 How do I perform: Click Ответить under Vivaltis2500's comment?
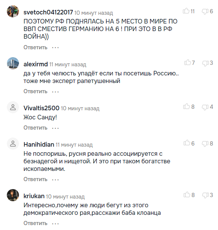tap(35, 128)
